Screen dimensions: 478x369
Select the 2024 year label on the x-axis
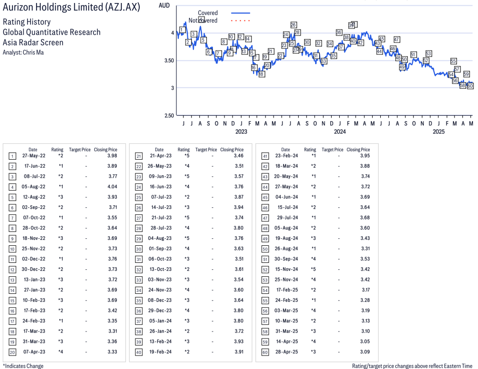coord(340,132)
